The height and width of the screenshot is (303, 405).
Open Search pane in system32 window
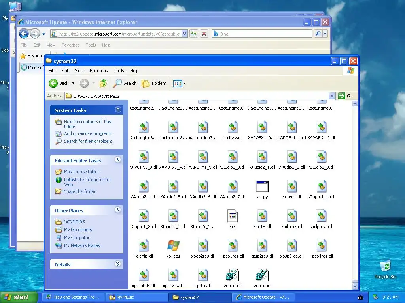125,83
